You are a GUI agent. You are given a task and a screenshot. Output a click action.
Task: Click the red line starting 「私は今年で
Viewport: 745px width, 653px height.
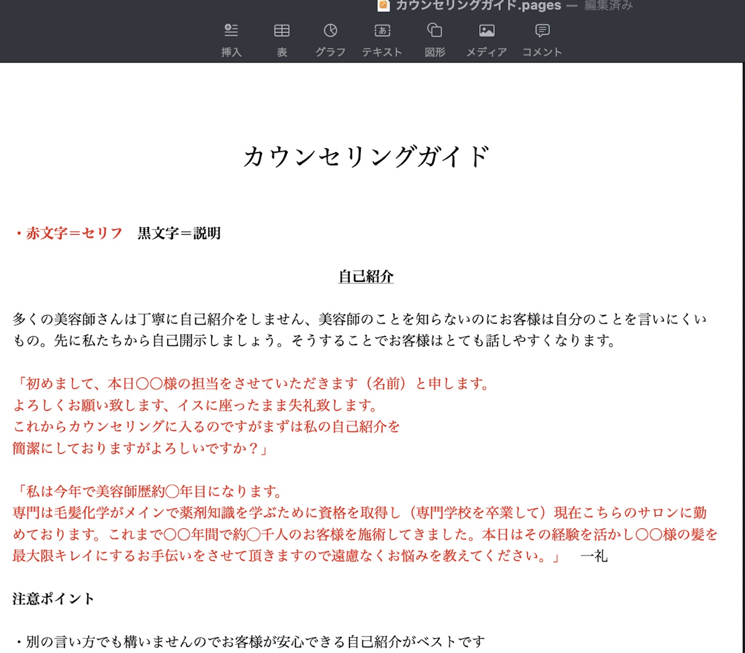coord(147,492)
